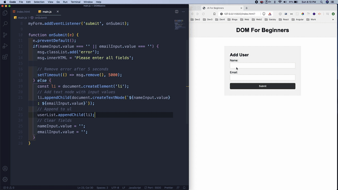This screenshot has width=338, height=190.
Task: Close the JS For Beginners browser tab
Action: (x=241, y=8)
